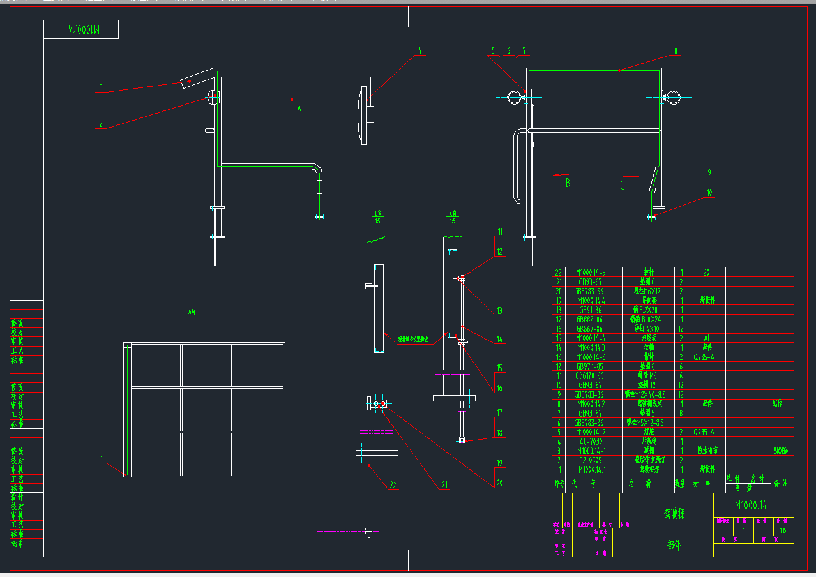The width and height of the screenshot is (816, 577).
Task: Click part code M1000.14-5 in parts list
Action: (x=590, y=273)
